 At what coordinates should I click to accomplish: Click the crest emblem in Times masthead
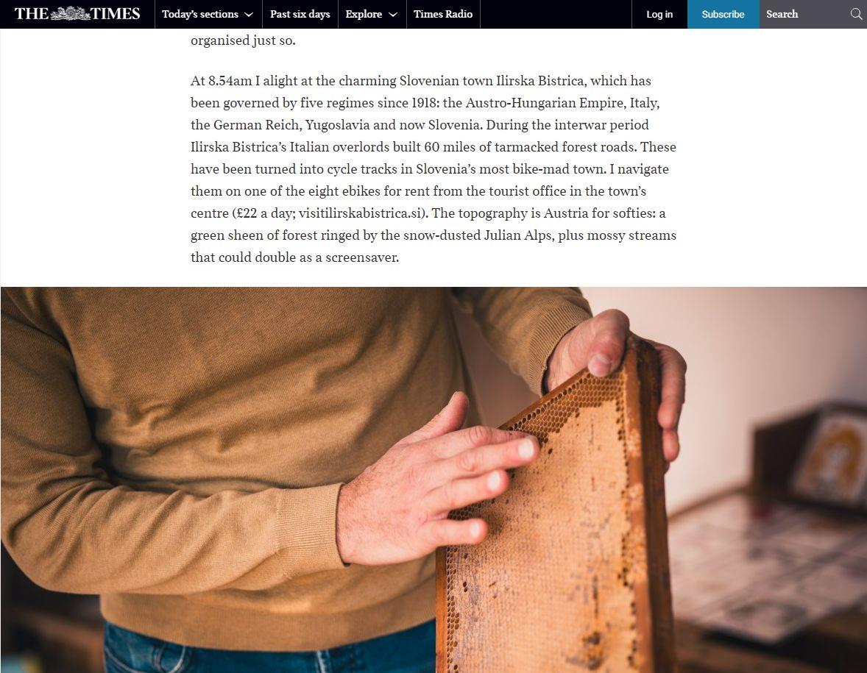point(70,13)
